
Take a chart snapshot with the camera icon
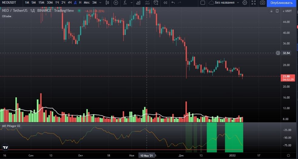[262, 3]
